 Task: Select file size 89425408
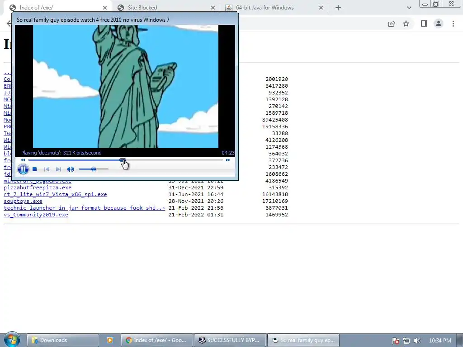pyautogui.click(x=275, y=120)
